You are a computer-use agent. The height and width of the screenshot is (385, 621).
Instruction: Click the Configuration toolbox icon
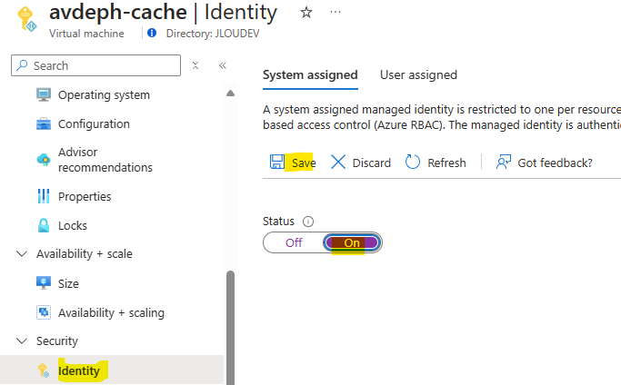[44, 123]
